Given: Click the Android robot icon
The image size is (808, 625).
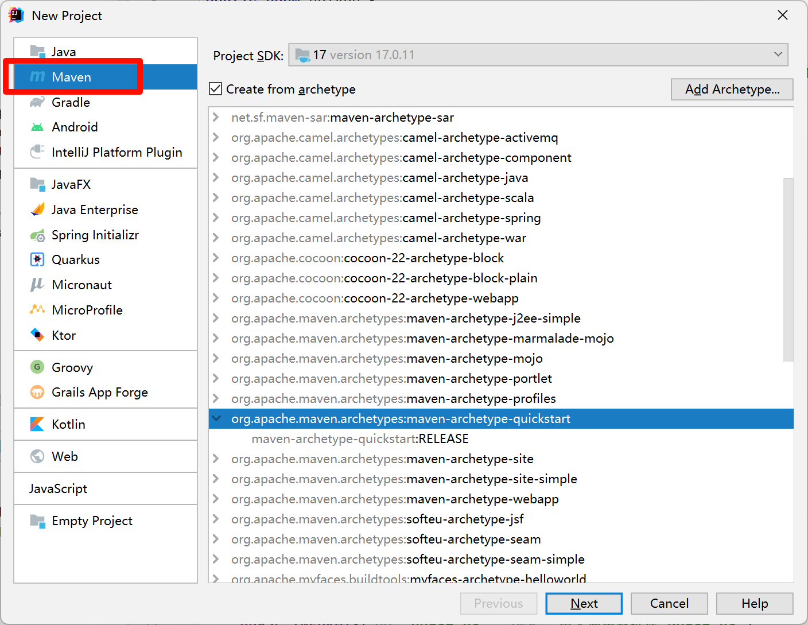Looking at the screenshot, I should (x=37, y=127).
